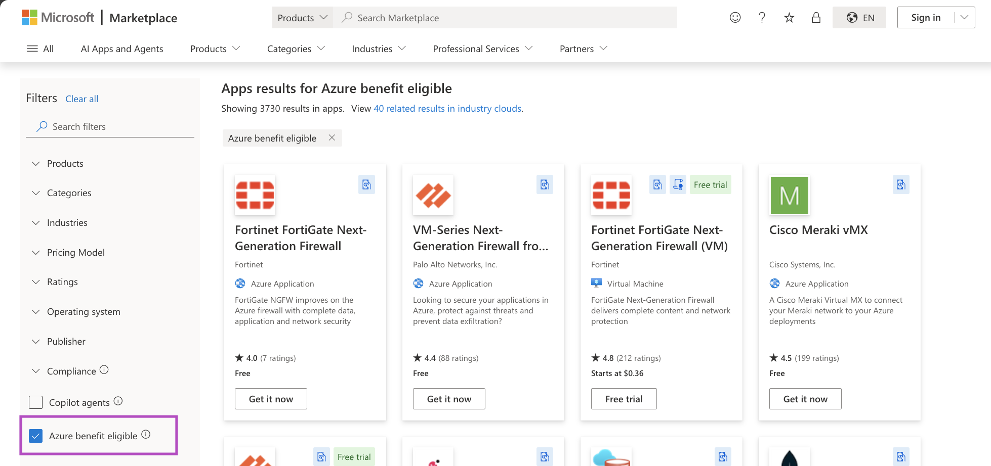Click the Compliance info icon
This screenshot has height=466, width=991.
point(104,370)
